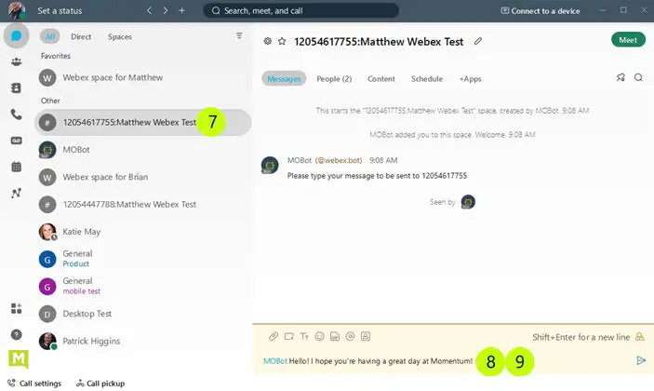Edit the space name with the pencil icon

point(478,41)
